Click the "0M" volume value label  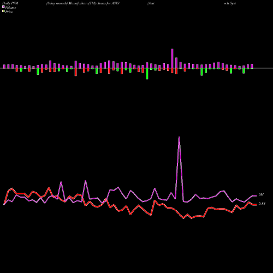[x=261, y=195]
